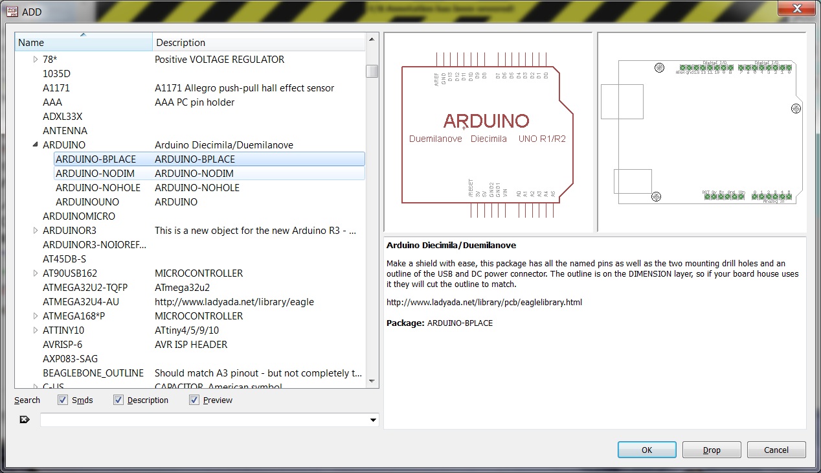Screen dimensions: 821x473
Task: Select the A1171 hall effect sensor entry
Action: click(56, 88)
